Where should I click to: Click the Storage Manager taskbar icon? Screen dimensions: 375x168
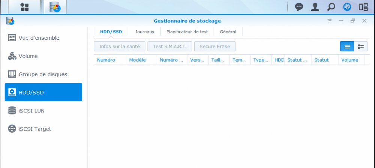point(55,7)
